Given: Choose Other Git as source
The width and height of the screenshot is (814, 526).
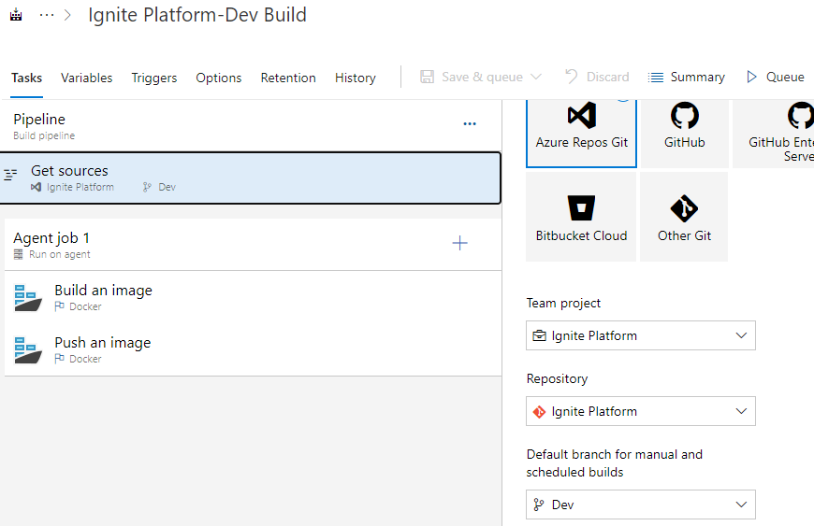Looking at the screenshot, I should [x=684, y=217].
